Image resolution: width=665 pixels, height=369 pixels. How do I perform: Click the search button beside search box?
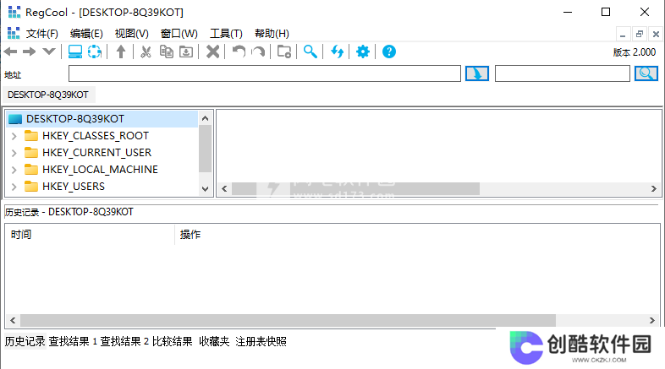646,73
